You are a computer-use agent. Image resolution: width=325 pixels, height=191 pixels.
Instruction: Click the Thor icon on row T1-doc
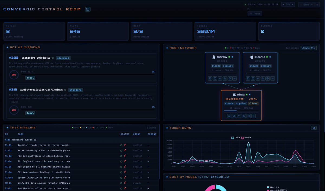(125, 177)
